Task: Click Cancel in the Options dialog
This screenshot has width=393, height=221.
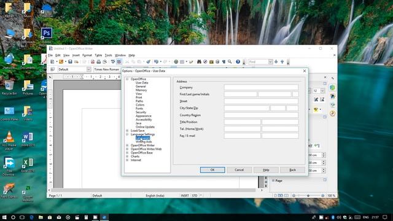Action: tap(239, 170)
